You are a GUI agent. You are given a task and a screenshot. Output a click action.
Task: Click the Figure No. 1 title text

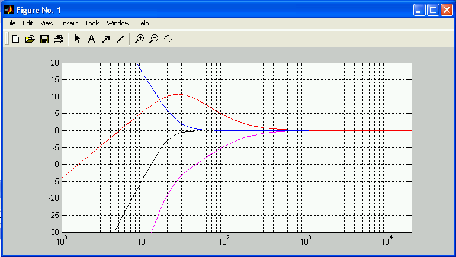click(x=38, y=11)
